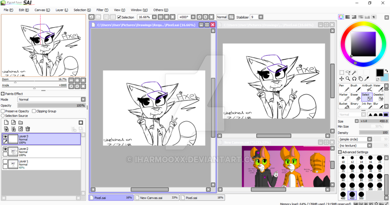
Task: Expand the Advanced Settings section
Action: click(340, 152)
